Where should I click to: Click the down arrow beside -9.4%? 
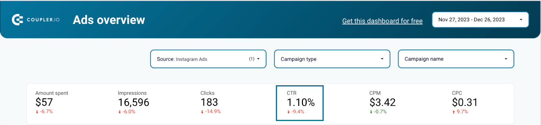[288, 112]
